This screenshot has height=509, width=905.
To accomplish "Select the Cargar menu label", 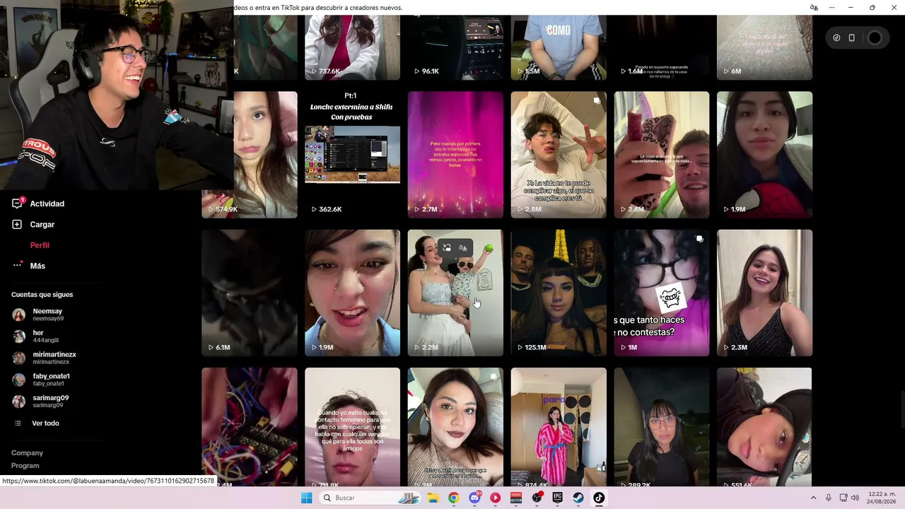I will (42, 224).
